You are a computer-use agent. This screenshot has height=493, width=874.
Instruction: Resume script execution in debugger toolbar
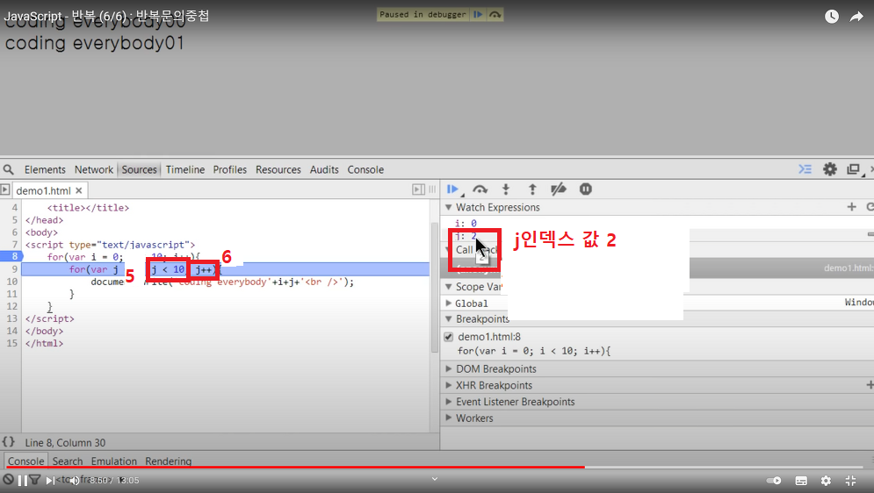pyautogui.click(x=452, y=189)
